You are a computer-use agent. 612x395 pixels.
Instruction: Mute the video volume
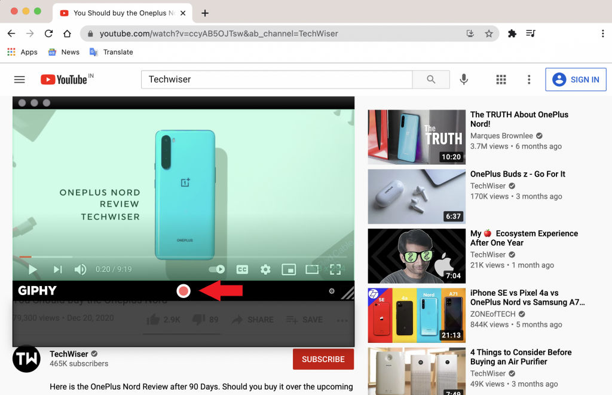coord(81,269)
